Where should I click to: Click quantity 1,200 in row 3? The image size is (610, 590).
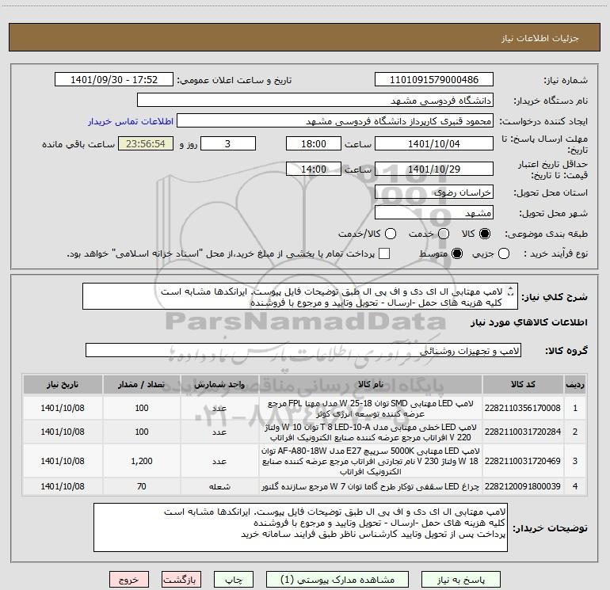point(142,461)
